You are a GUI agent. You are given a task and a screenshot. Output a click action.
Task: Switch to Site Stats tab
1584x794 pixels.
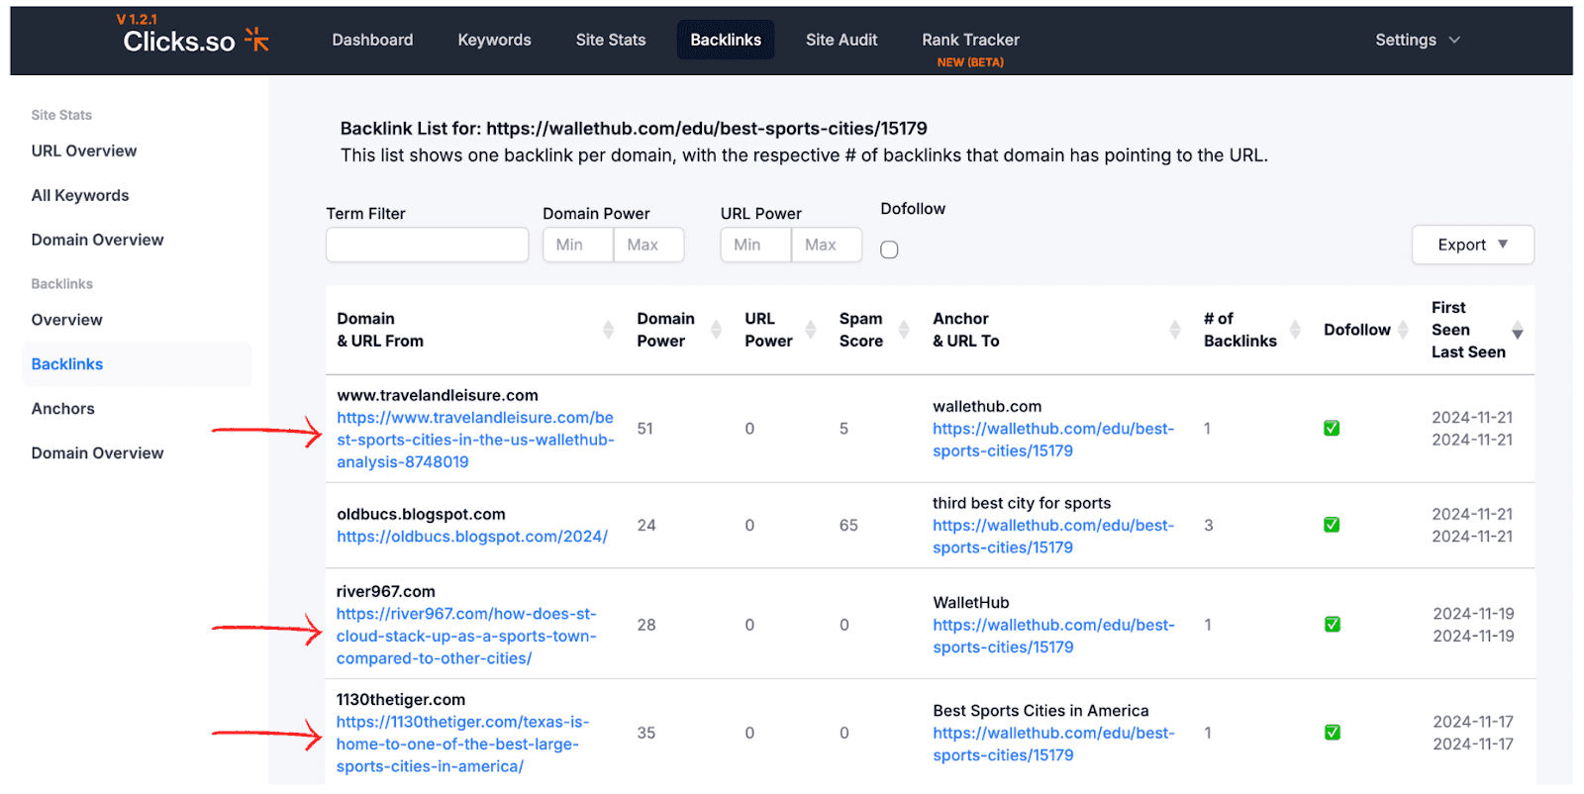pos(611,41)
